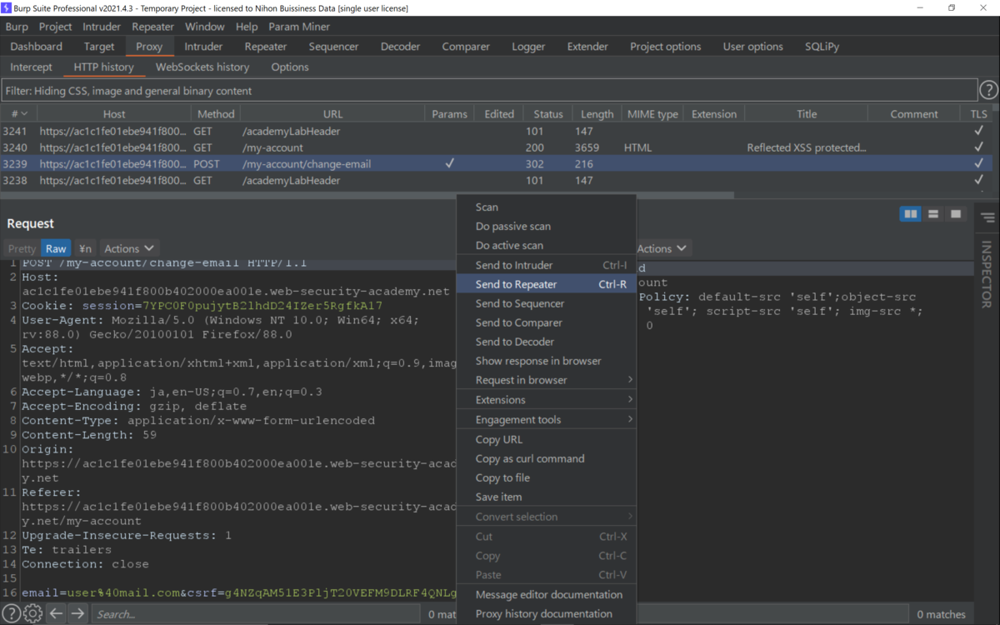Viewport: 1000px width, 625px height.
Task: Expand Extensions submenu in context menu
Action: click(x=546, y=400)
